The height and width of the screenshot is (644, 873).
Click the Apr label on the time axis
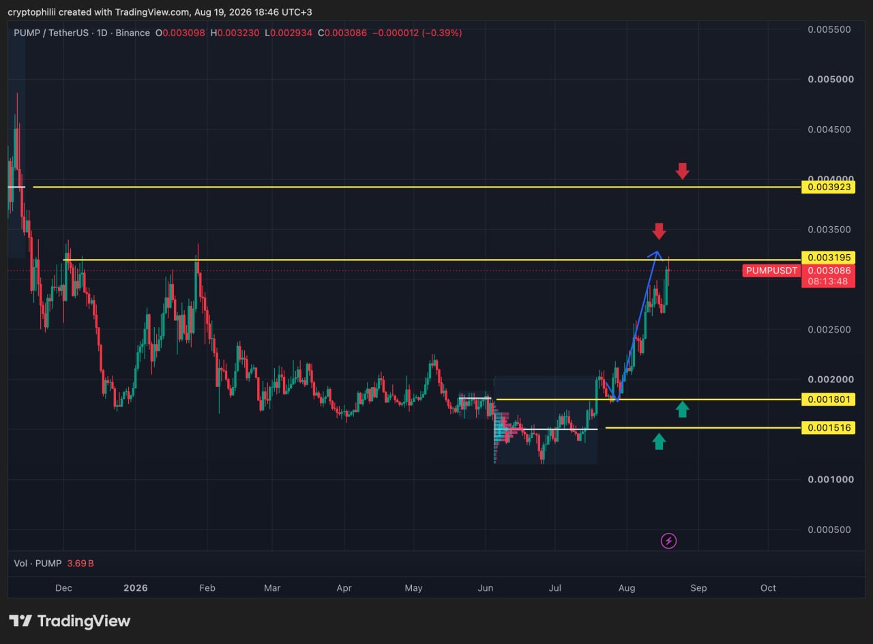coord(344,588)
